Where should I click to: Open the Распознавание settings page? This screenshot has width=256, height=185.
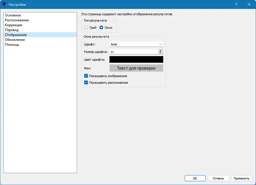point(40,20)
